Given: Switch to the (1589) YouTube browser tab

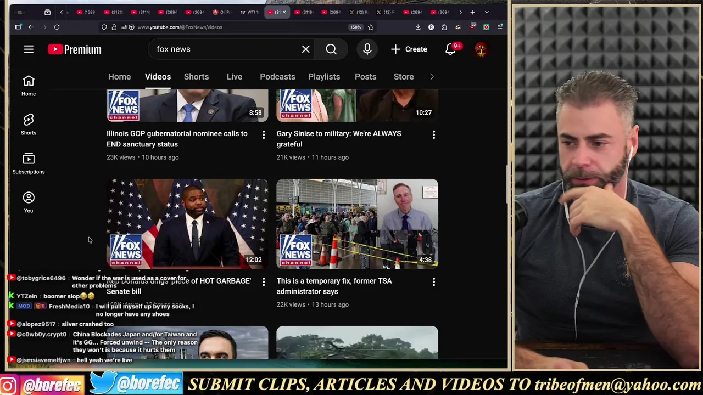Looking at the screenshot, I should coord(86,12).
